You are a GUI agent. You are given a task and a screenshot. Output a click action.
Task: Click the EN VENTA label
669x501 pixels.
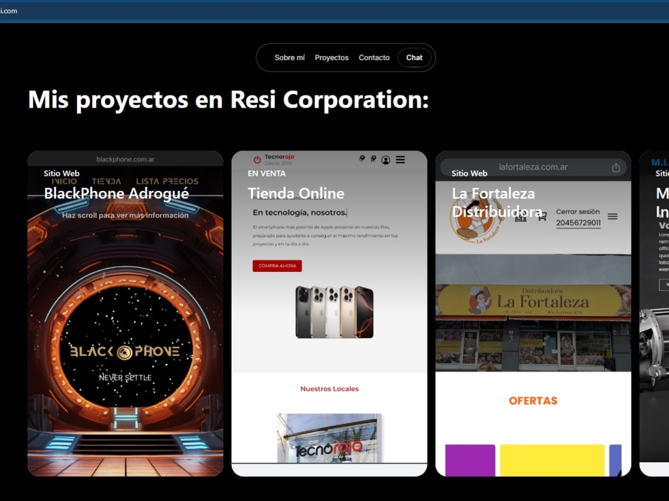tap(267, 174)
